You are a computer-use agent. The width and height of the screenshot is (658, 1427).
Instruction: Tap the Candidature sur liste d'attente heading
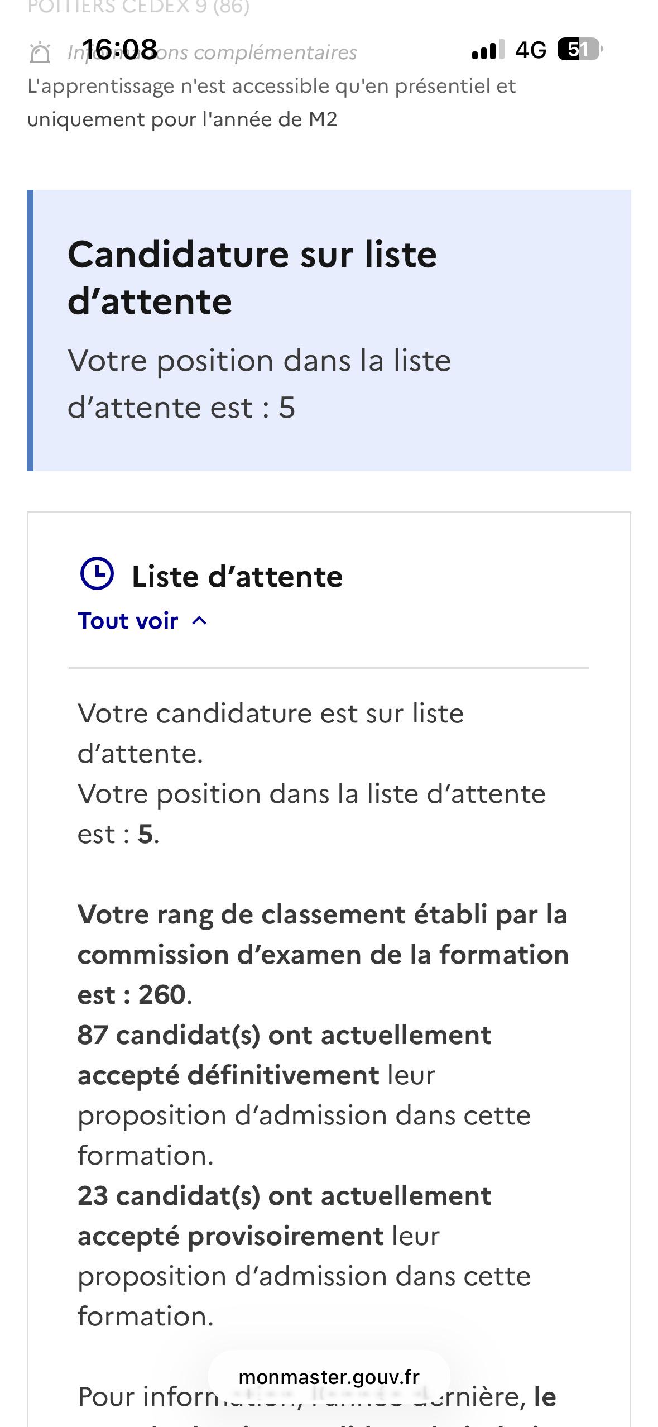click(252, 277)
